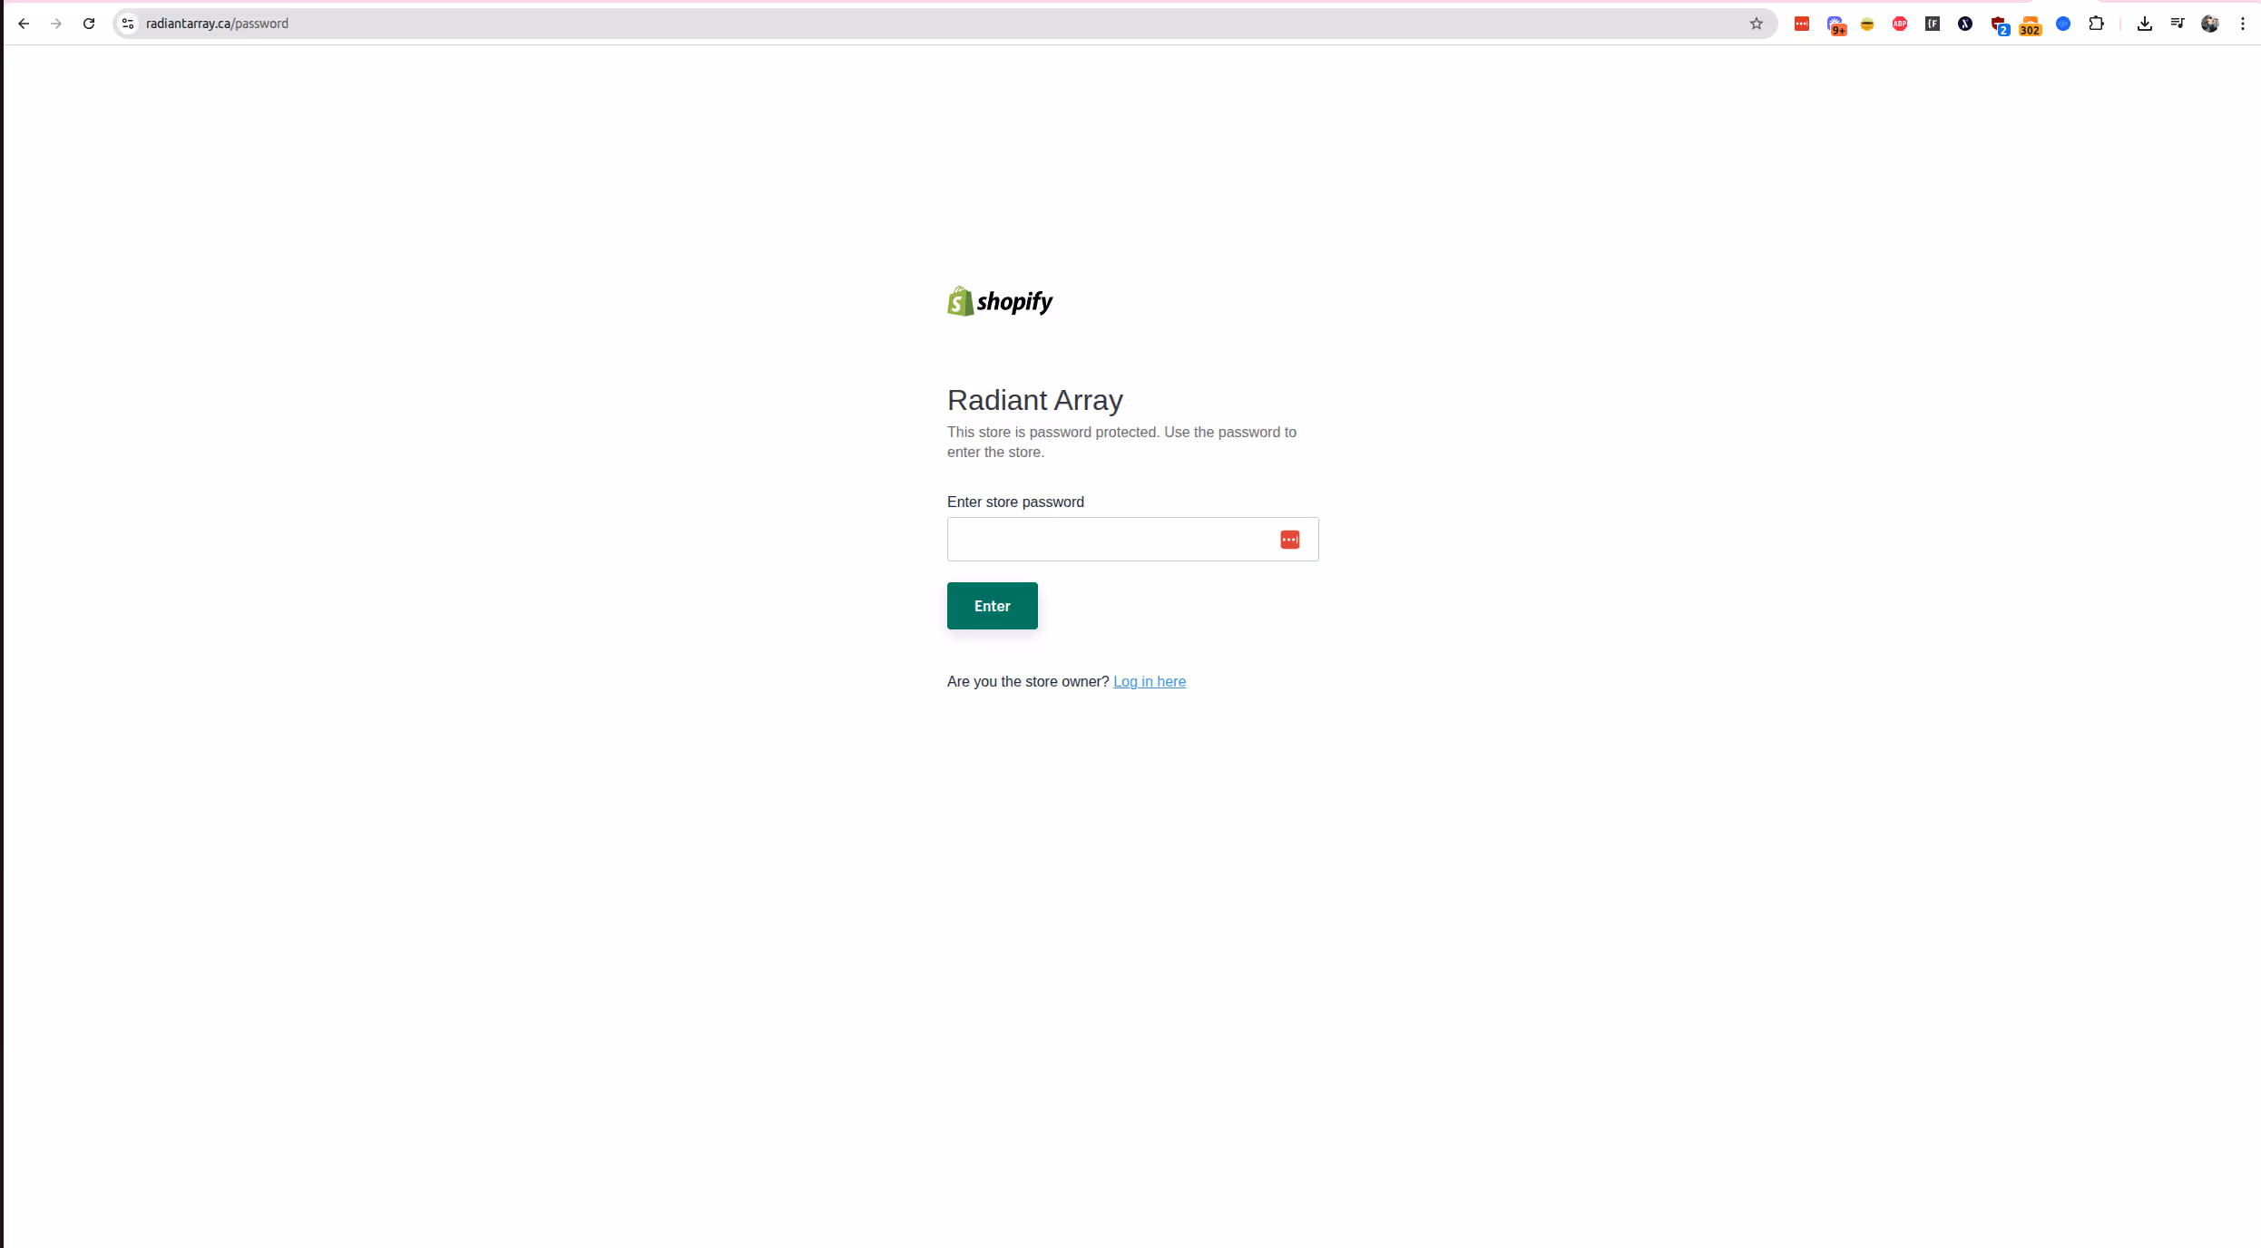Click the red shield extension with badge 2
This screenshot has height=1248, width=2261.
1999,24
